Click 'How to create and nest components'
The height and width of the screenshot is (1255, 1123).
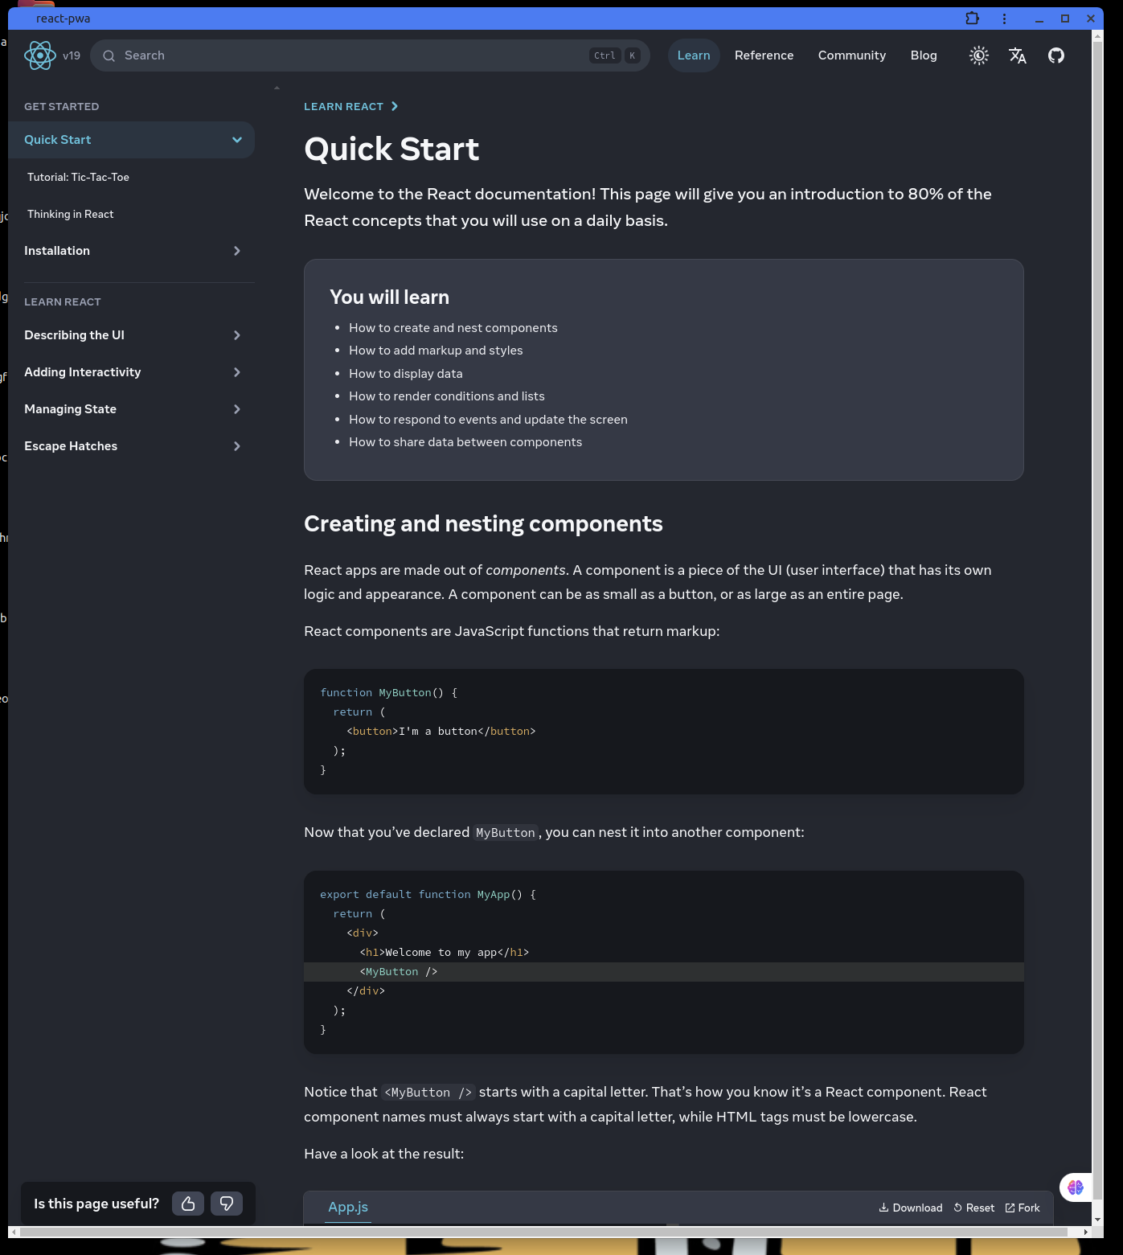453,328
